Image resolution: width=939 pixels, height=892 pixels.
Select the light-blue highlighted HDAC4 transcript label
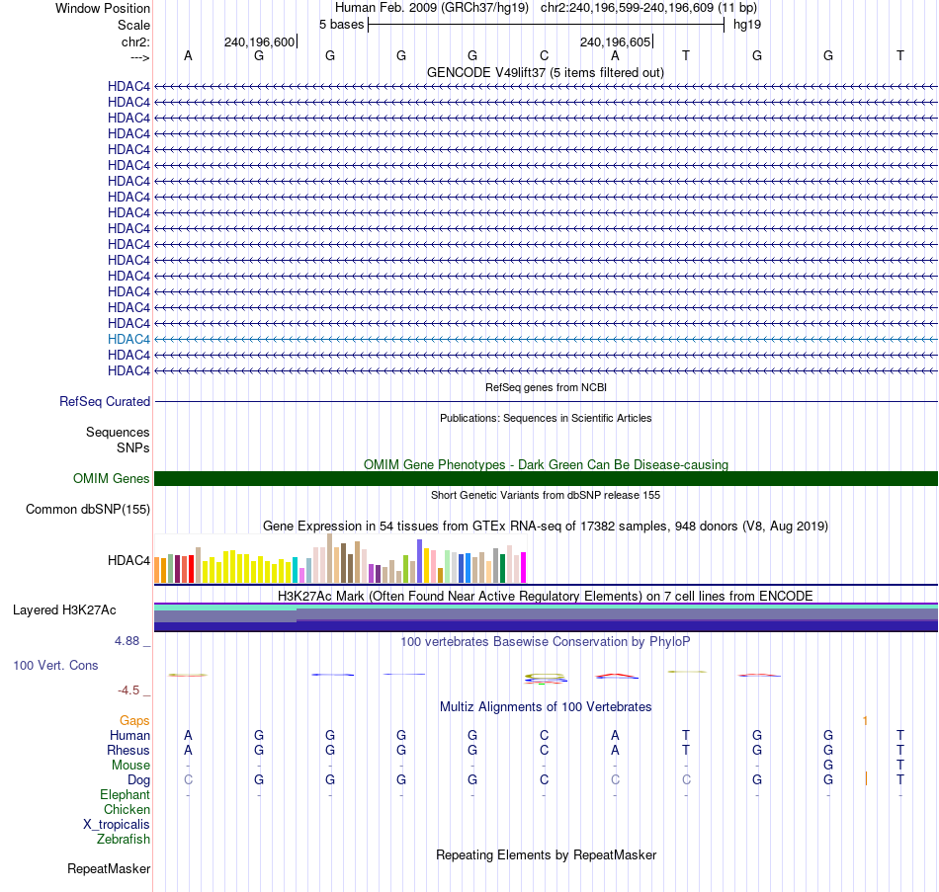coord(128,339)
